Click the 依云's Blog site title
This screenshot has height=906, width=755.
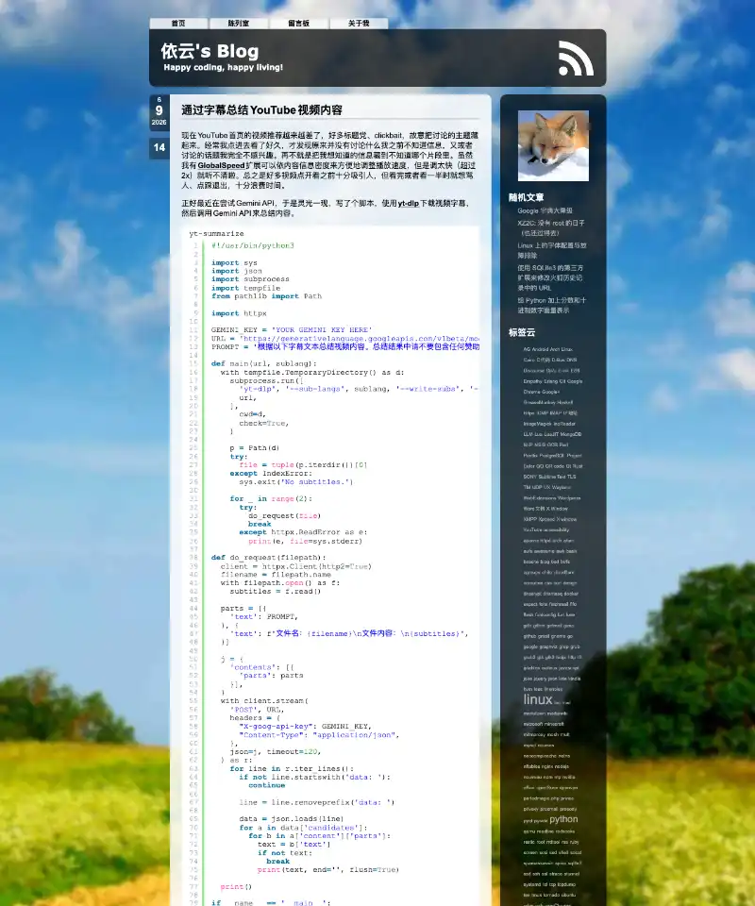(210, 51)
